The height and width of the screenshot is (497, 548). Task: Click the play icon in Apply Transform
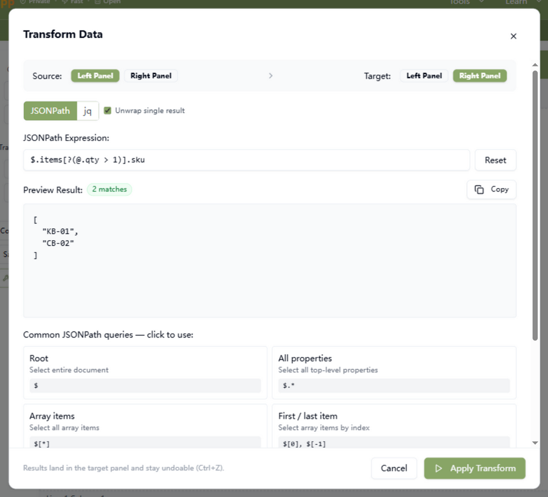[438, 469]
